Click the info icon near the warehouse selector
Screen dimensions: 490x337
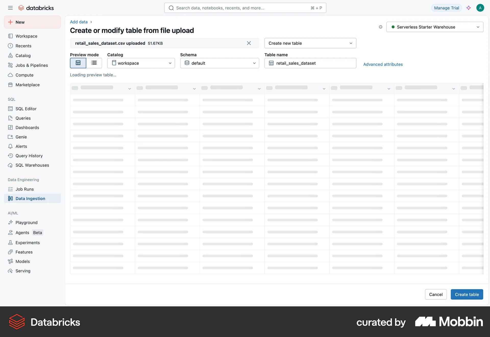(x=381, y=27)
